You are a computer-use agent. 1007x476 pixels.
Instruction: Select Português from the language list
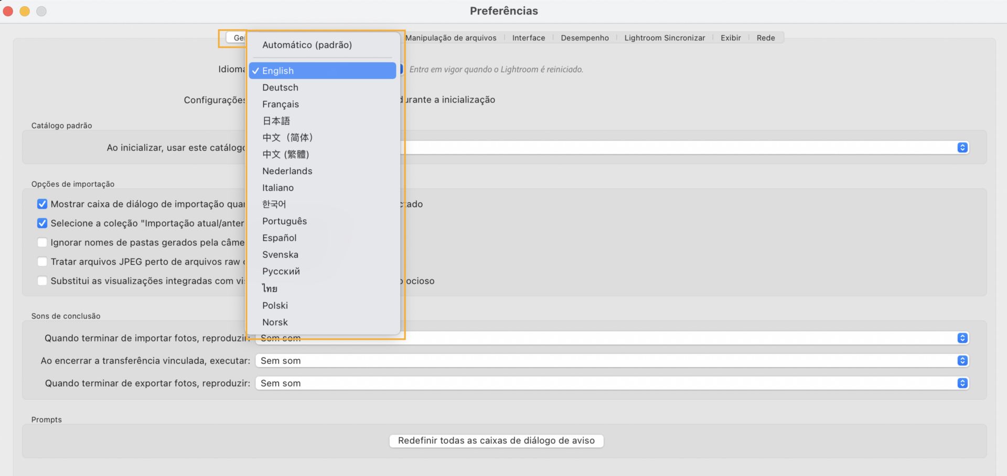pos(284,221)
